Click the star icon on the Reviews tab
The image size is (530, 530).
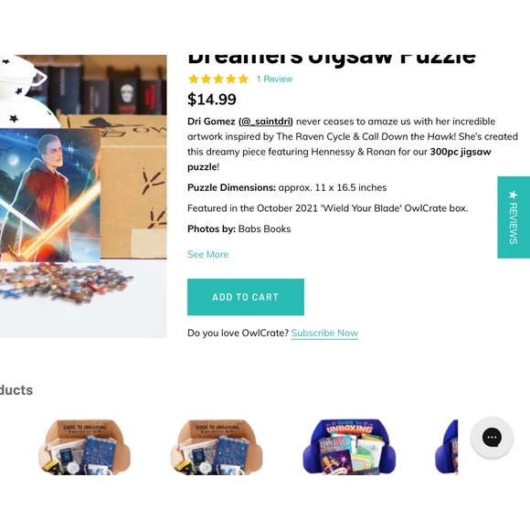pyautogui.click(x=514, y=195)
